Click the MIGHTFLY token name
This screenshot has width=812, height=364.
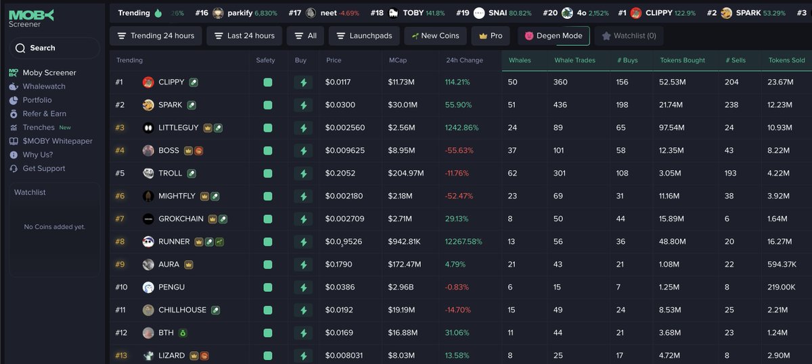tap(177, 197)
